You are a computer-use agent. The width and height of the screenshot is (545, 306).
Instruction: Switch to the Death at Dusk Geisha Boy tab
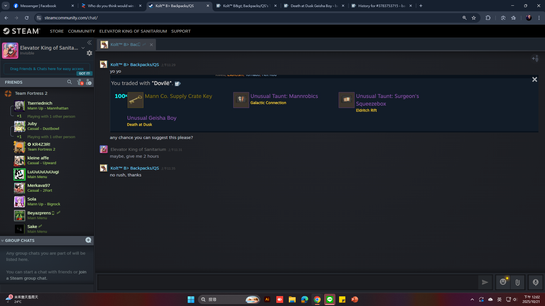(314, 6)
